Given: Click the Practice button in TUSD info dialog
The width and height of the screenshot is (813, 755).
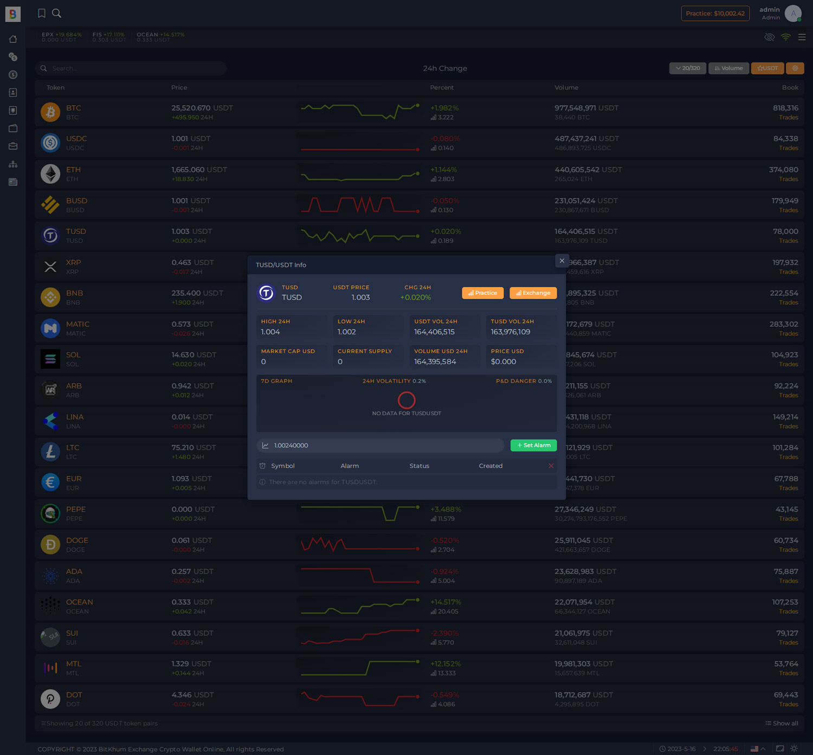Looking at the screenshot, I should tap(483, 293).
